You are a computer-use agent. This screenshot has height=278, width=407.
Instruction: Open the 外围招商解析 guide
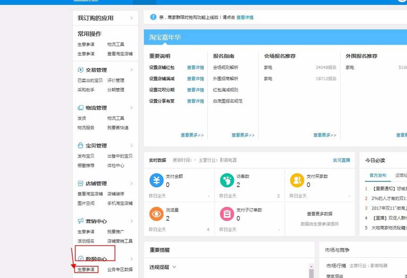pos(226,79)
